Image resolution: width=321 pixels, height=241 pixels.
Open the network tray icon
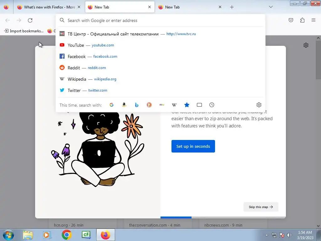(x=274, y=235)
